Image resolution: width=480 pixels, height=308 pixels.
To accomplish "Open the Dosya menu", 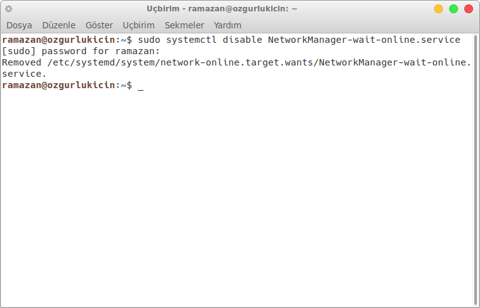I will coord(19,25).
